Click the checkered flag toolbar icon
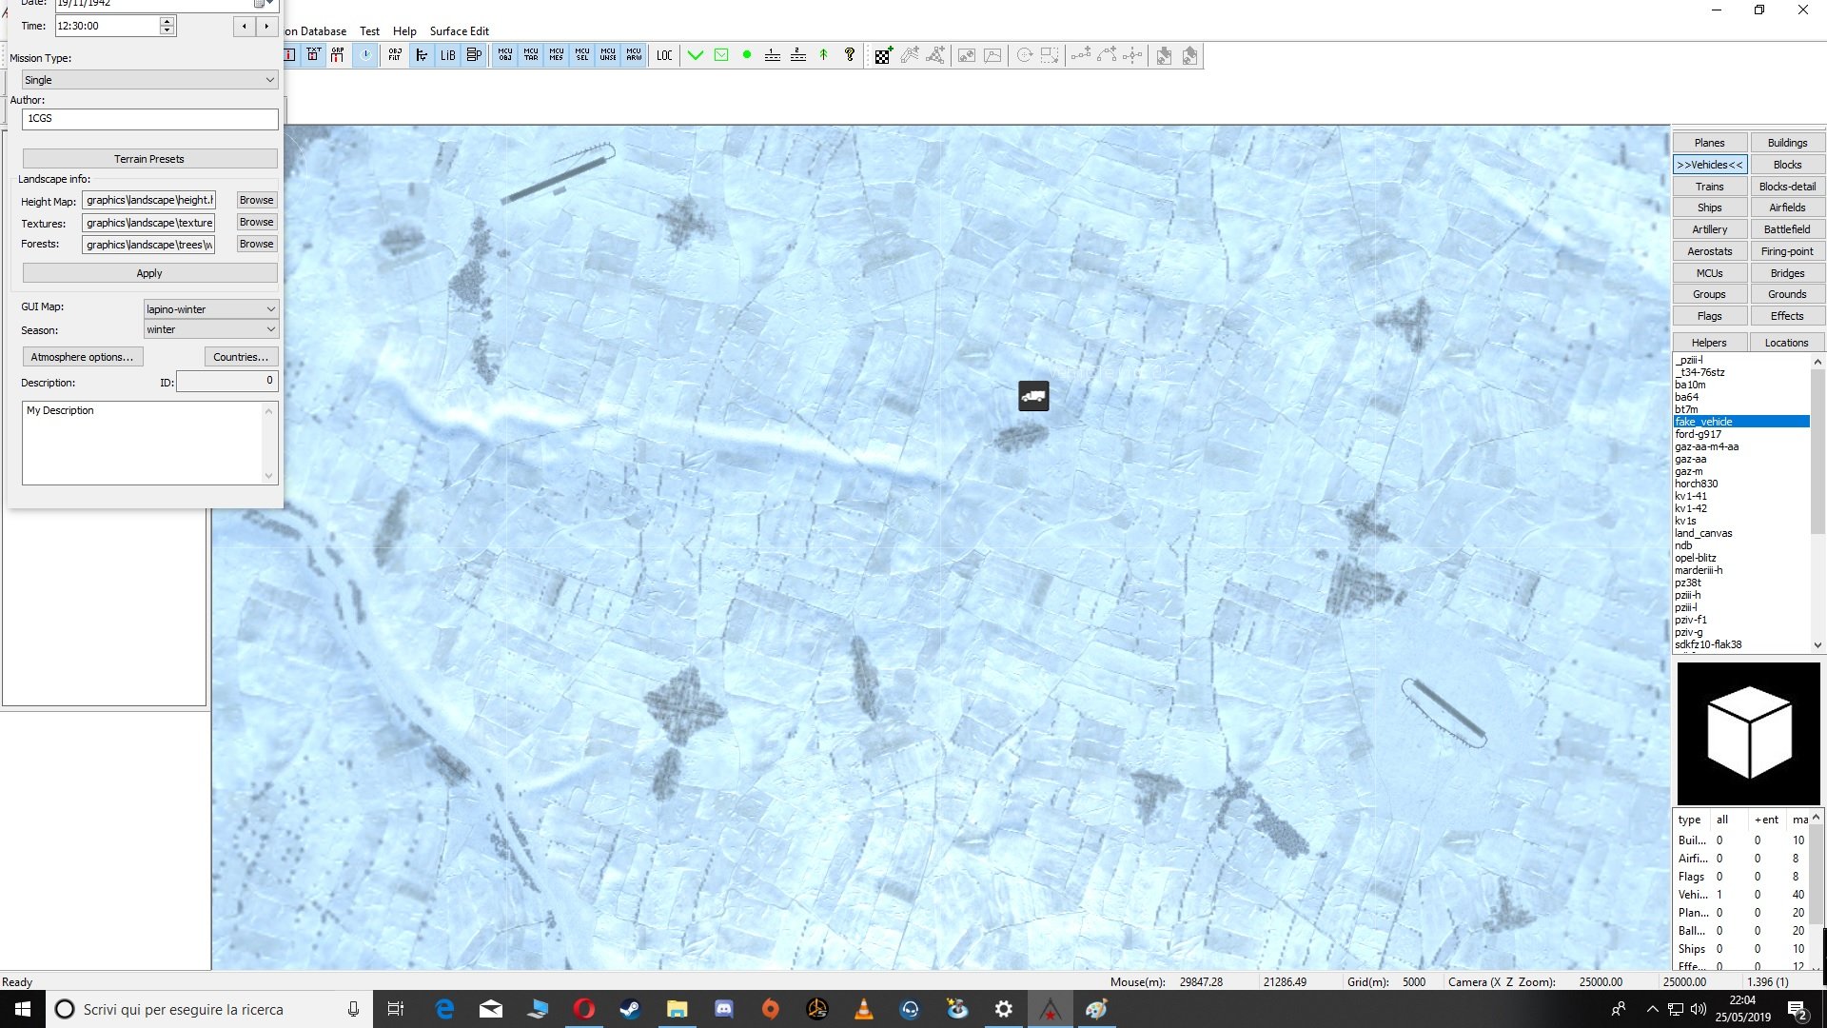The width and height of the screenshot is (1827, 1028). (x=883, y=55)
